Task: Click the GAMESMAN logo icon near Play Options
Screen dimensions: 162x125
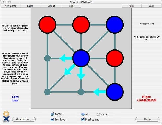Action: coord(6,117)
